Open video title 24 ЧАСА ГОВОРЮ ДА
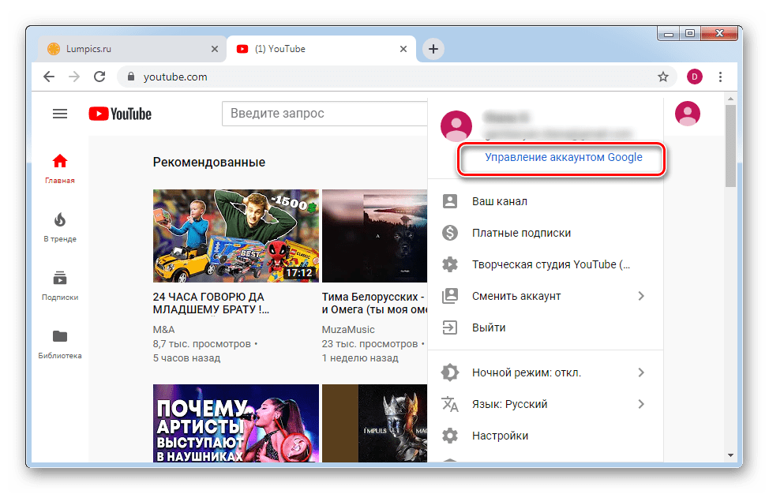The height and width of the screenshot is (494, 769). pyautogui.click(x=211, y=303)
